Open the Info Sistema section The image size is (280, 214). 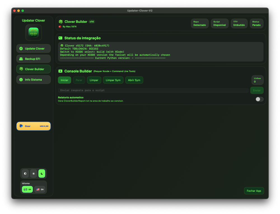33,79
